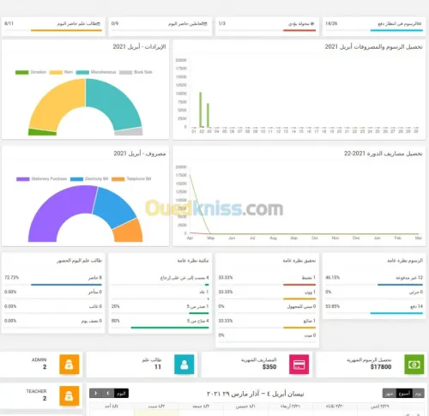Screen dimensions: 429x416
Task: Click the ADMIN label text
Action: coord(39,359)
